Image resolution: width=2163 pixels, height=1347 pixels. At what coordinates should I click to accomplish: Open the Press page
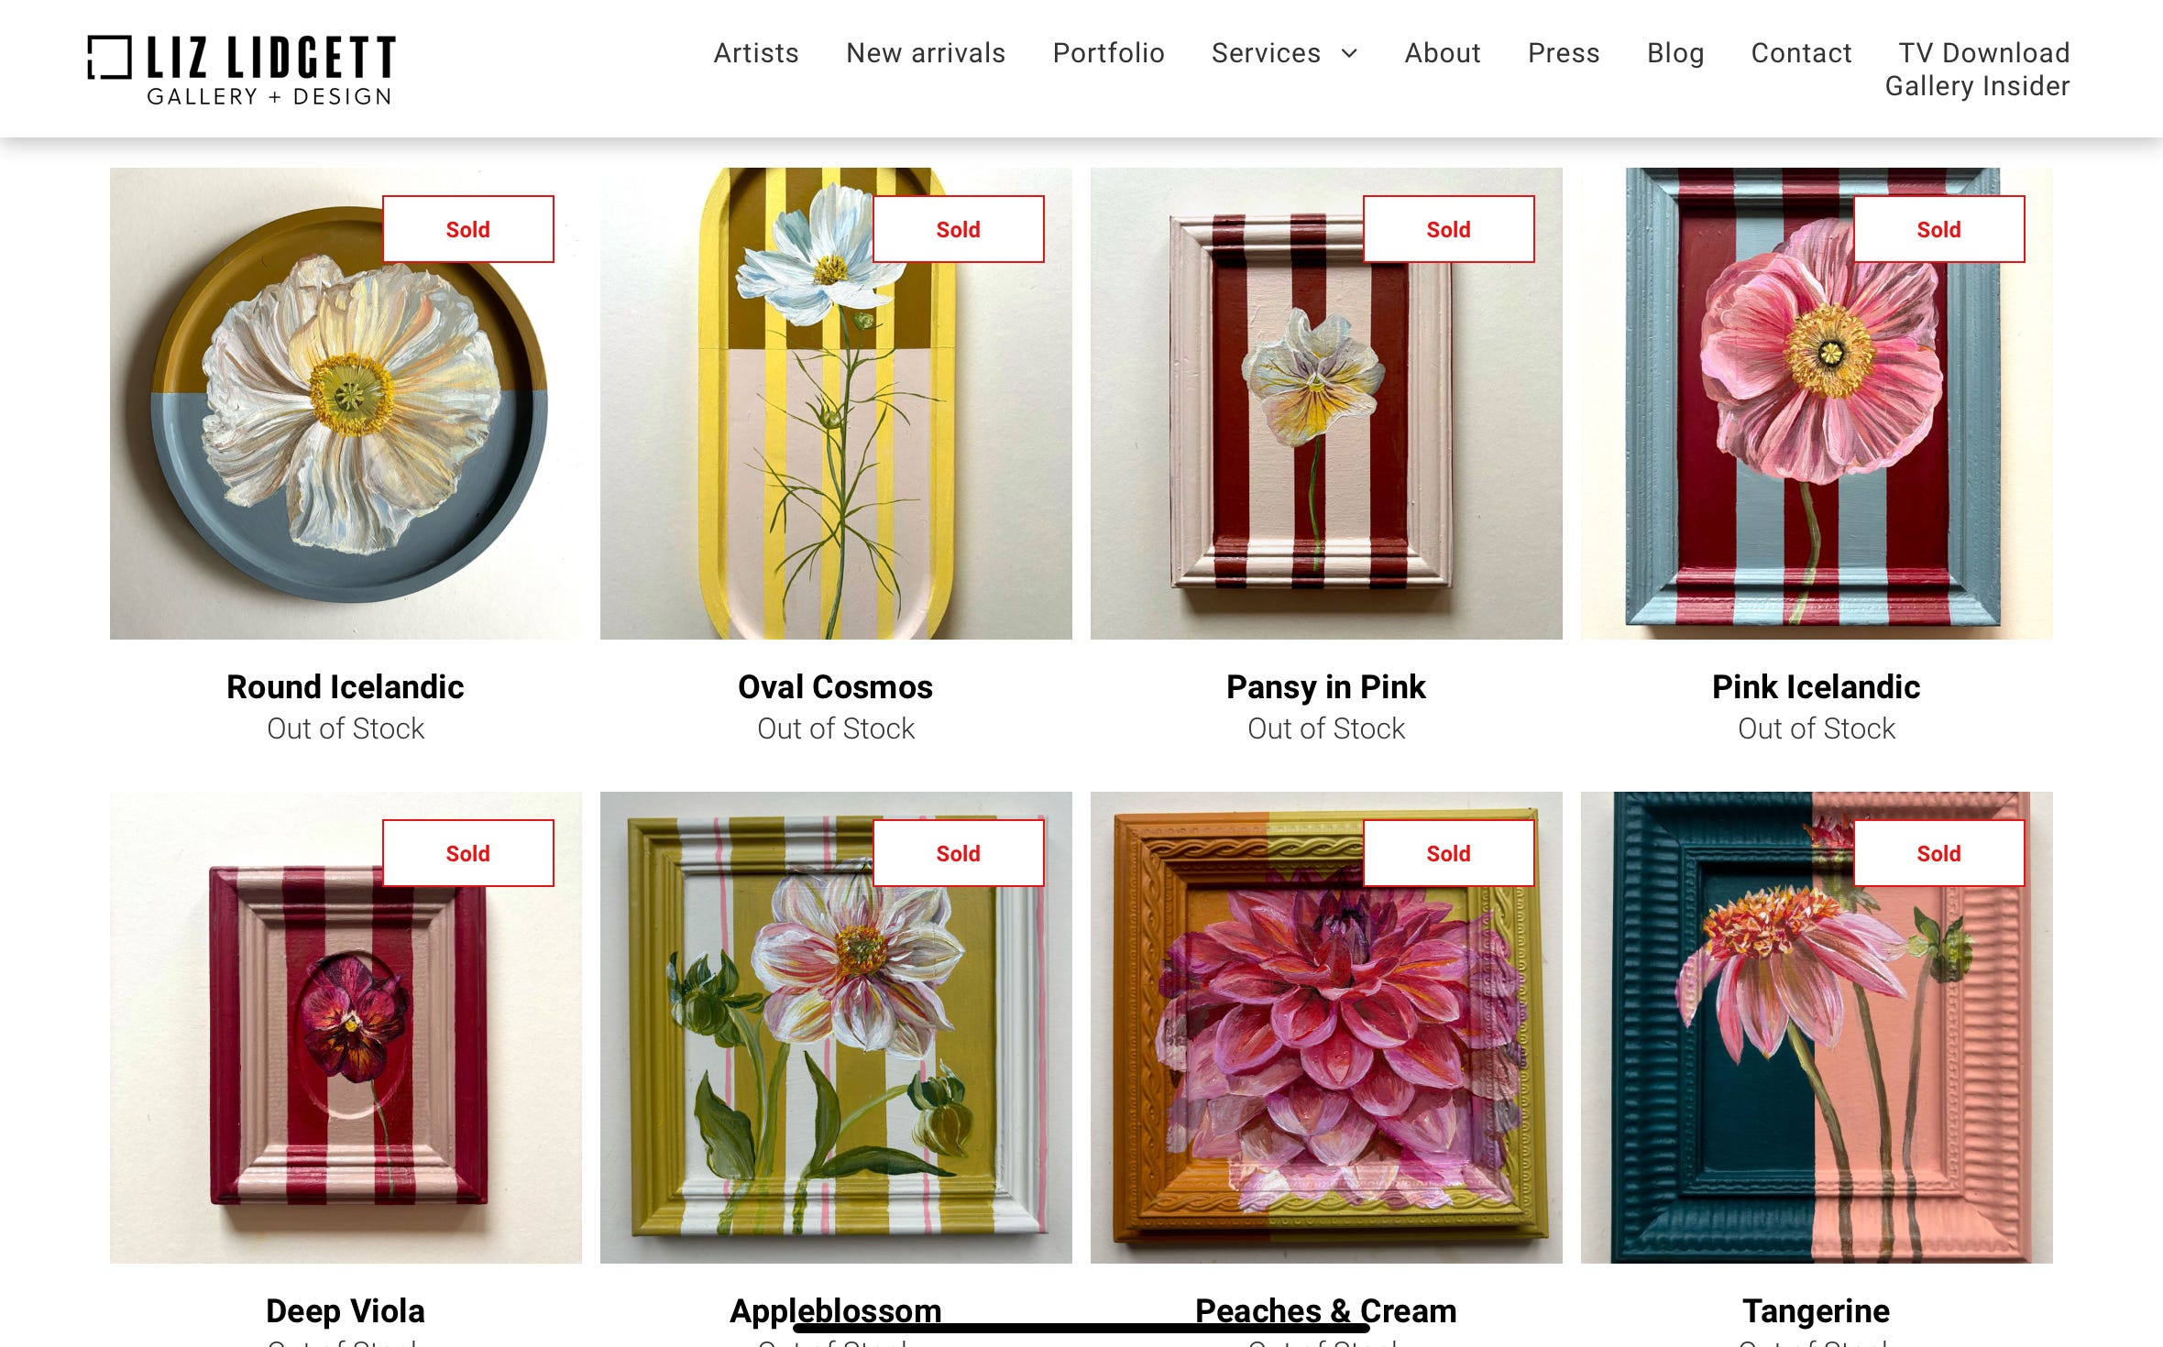[x=1564, y=53]
